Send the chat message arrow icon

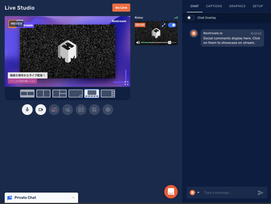261,193
